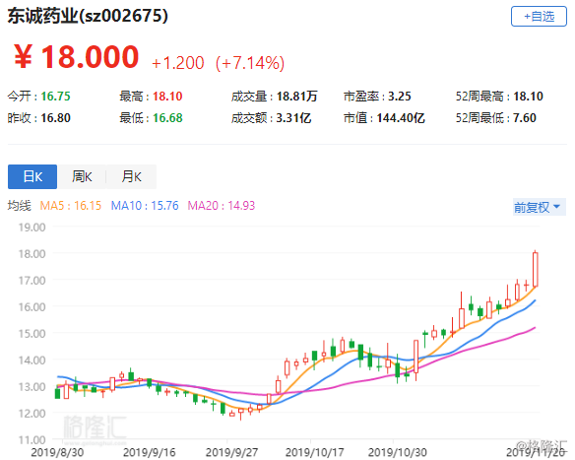This screenshot has width=575, height=460.
Task: Click the 15.00 y-axis label
Action: point(32,334)
